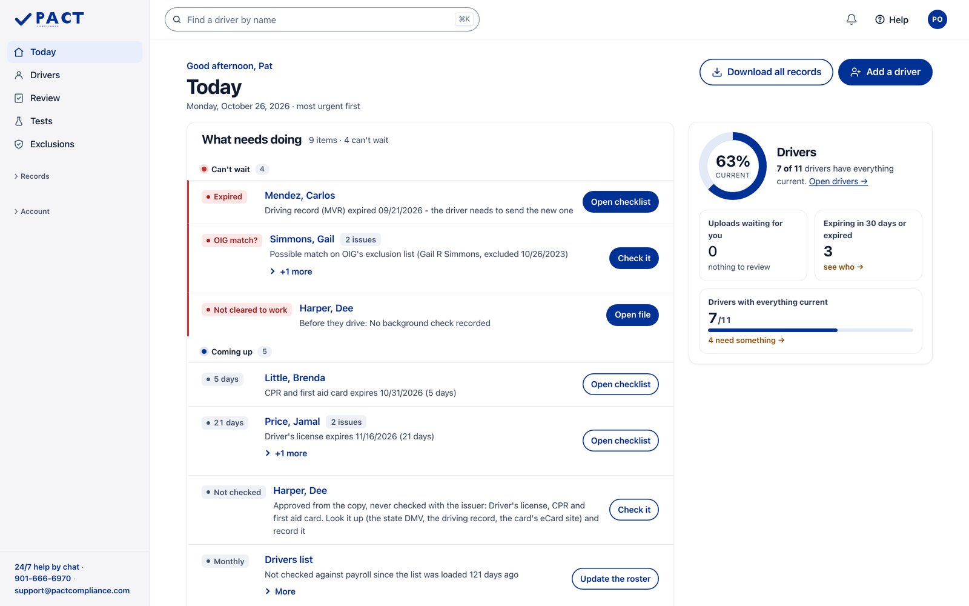
Task: Open the notifications bell
Action: coord(852,19)
